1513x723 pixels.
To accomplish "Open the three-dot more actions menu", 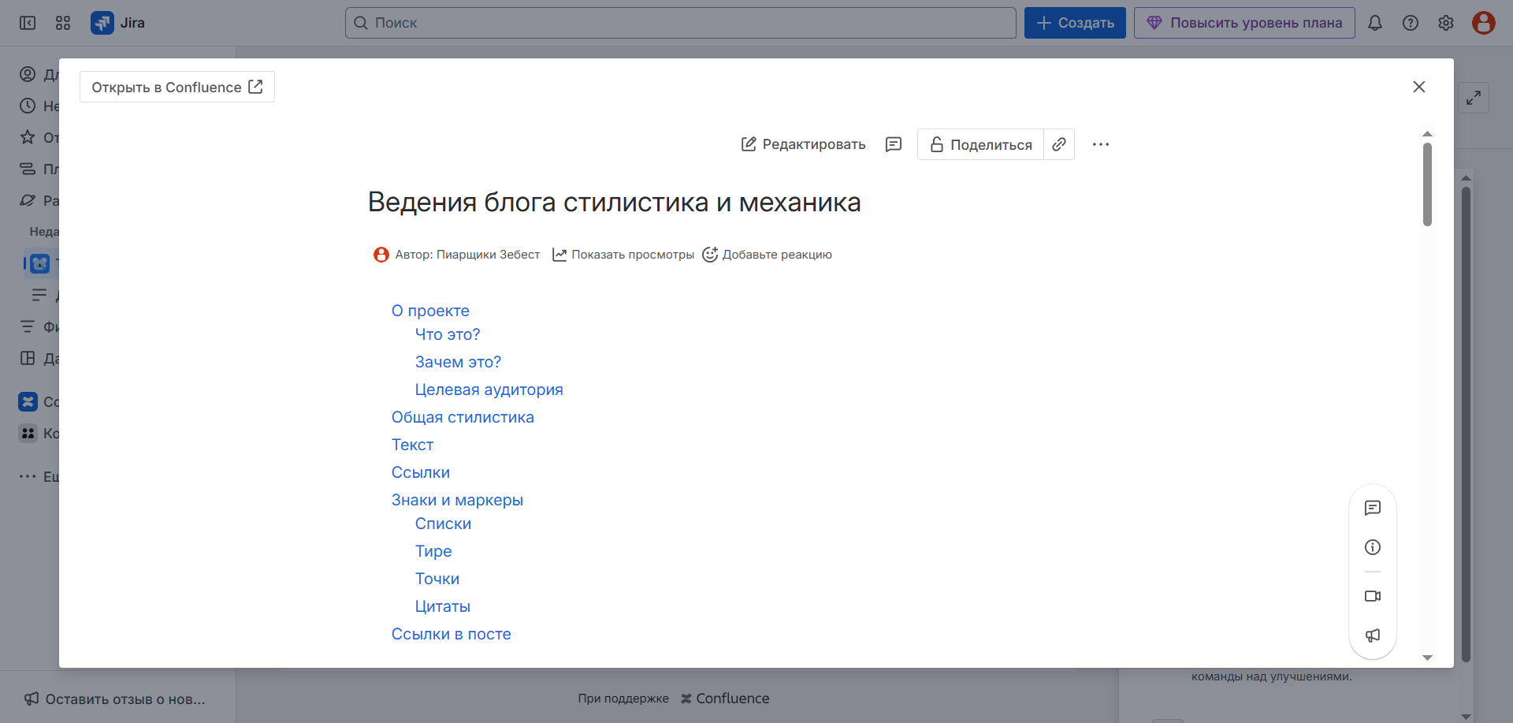I will 1101,144.
